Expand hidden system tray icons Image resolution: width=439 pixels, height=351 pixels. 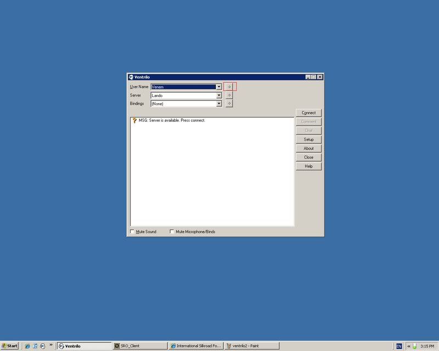point(409,346)
